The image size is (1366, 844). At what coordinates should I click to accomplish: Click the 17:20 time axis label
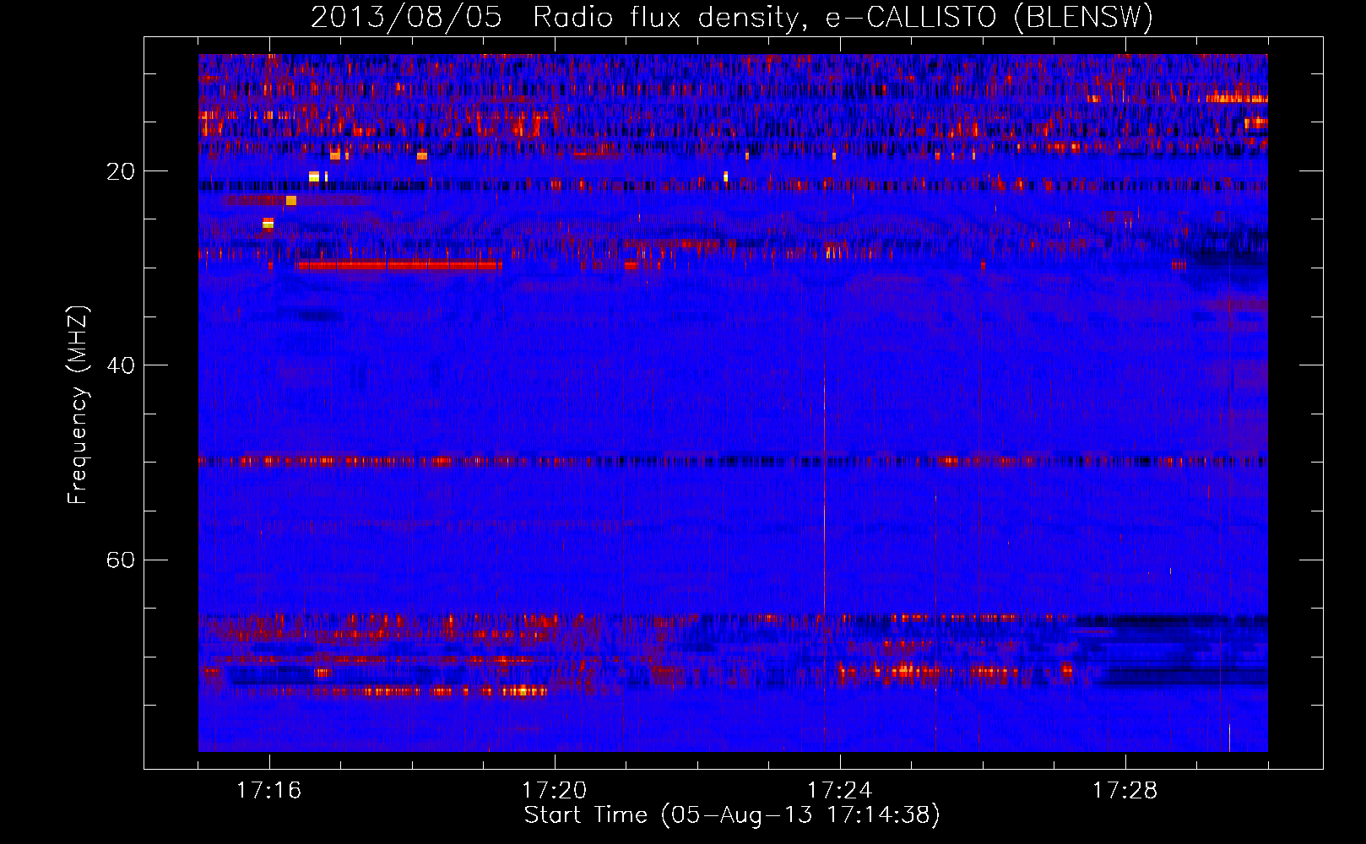[x=555, y=791]
